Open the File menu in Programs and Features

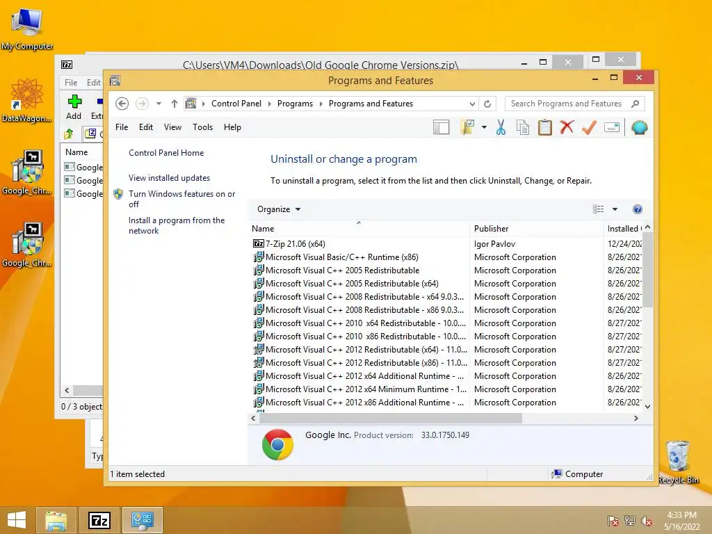pyautogui.click(x=122, y=127)
